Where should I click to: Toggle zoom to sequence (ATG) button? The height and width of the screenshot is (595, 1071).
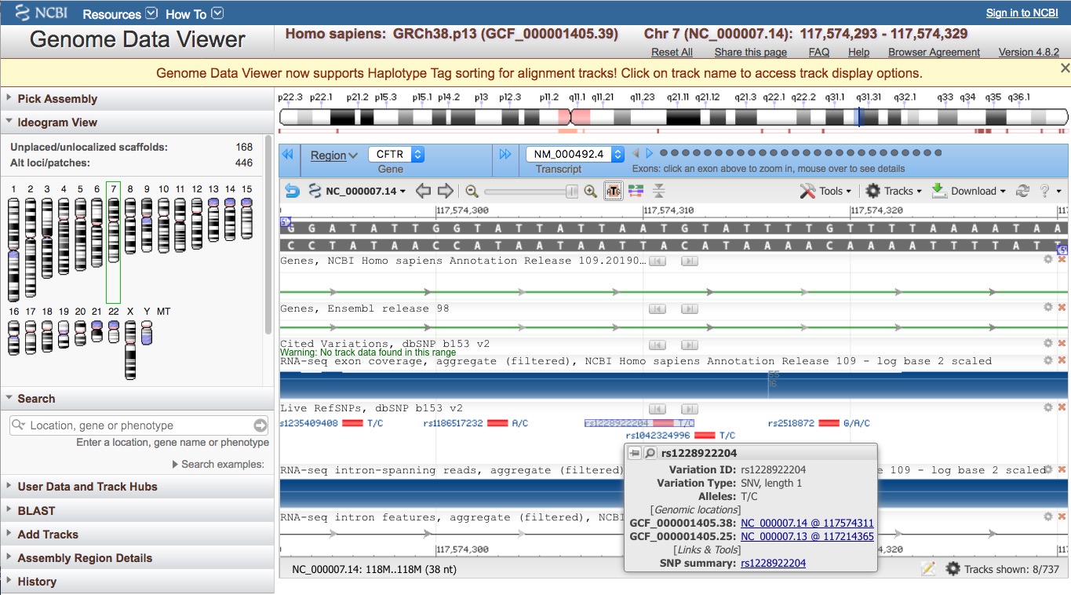[613, 191]
